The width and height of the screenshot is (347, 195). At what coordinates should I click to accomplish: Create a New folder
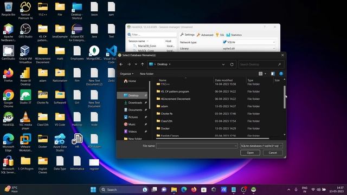click(146, 74)
